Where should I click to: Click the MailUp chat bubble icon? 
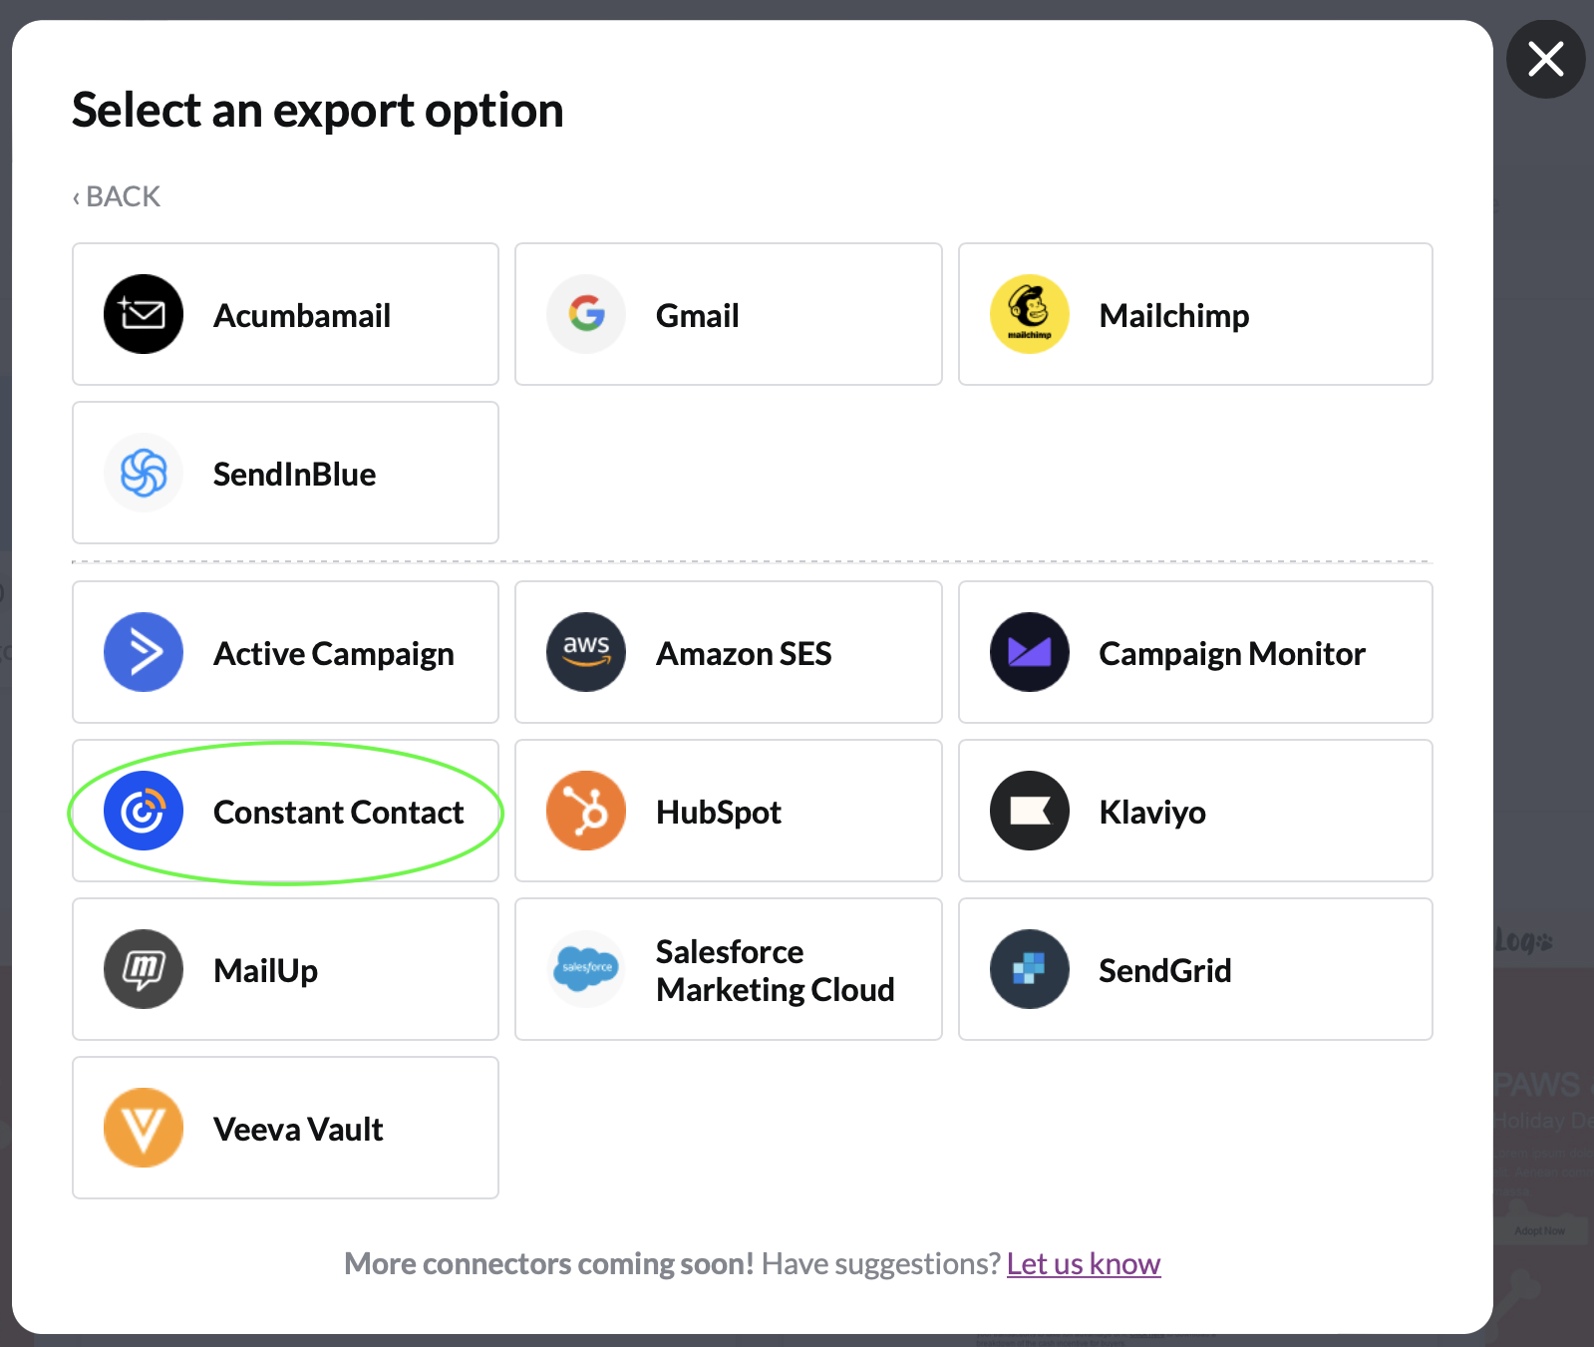tap(144, 969)
